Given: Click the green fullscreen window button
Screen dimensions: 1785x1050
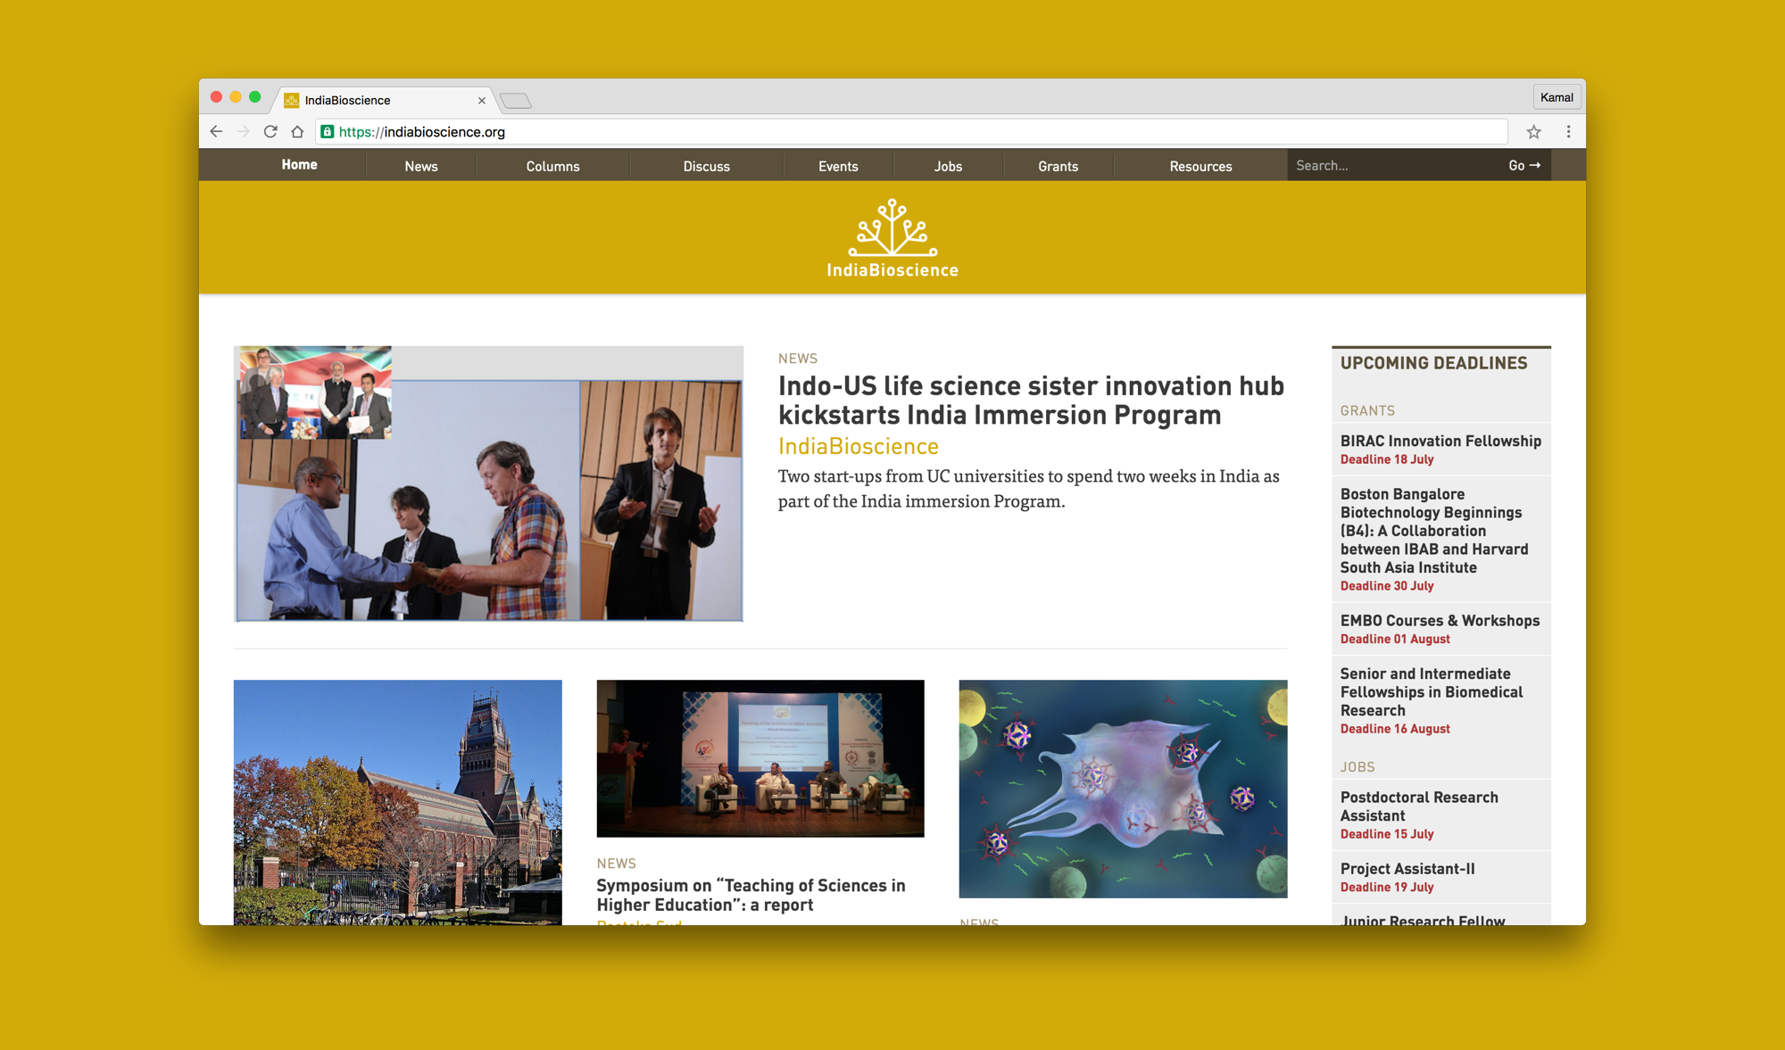Looking at the screenshot, I should (x=255, y=97).
